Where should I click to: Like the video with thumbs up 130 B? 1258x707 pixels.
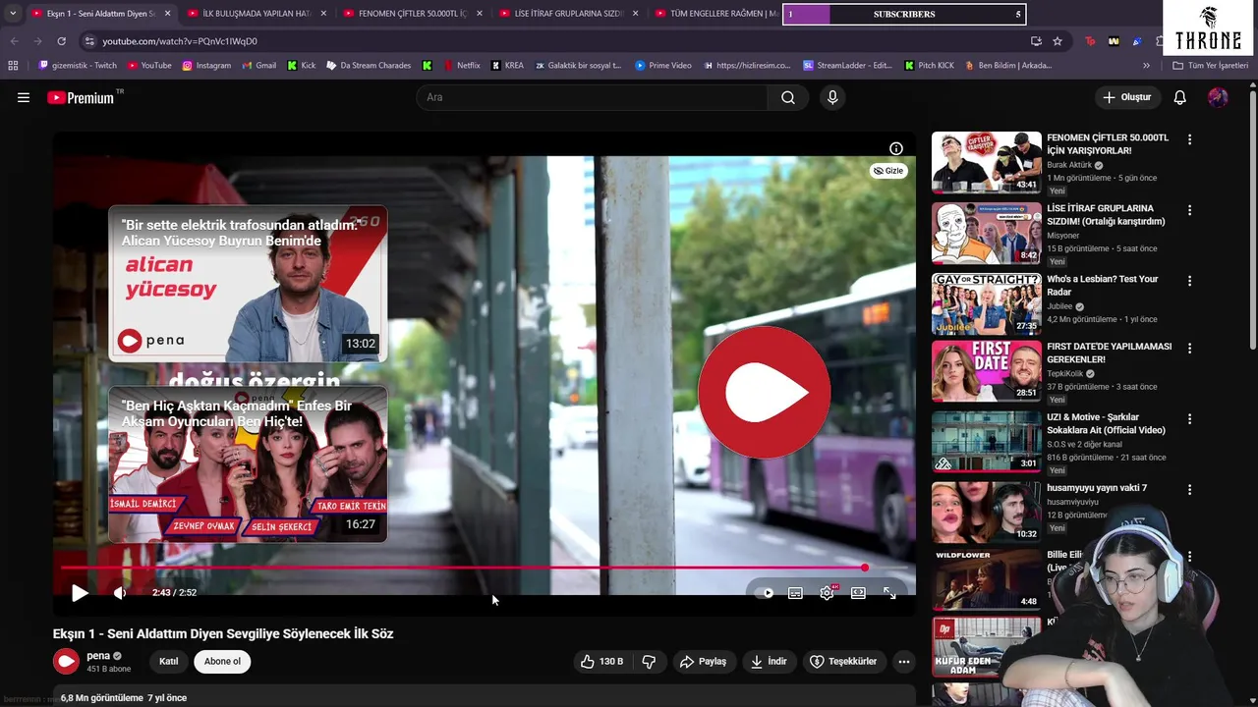point(602,662)
